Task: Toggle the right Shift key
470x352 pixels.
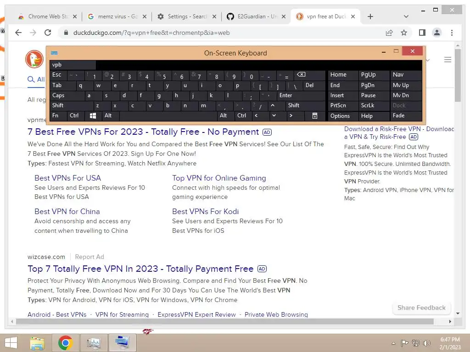Action: point(305,105)
